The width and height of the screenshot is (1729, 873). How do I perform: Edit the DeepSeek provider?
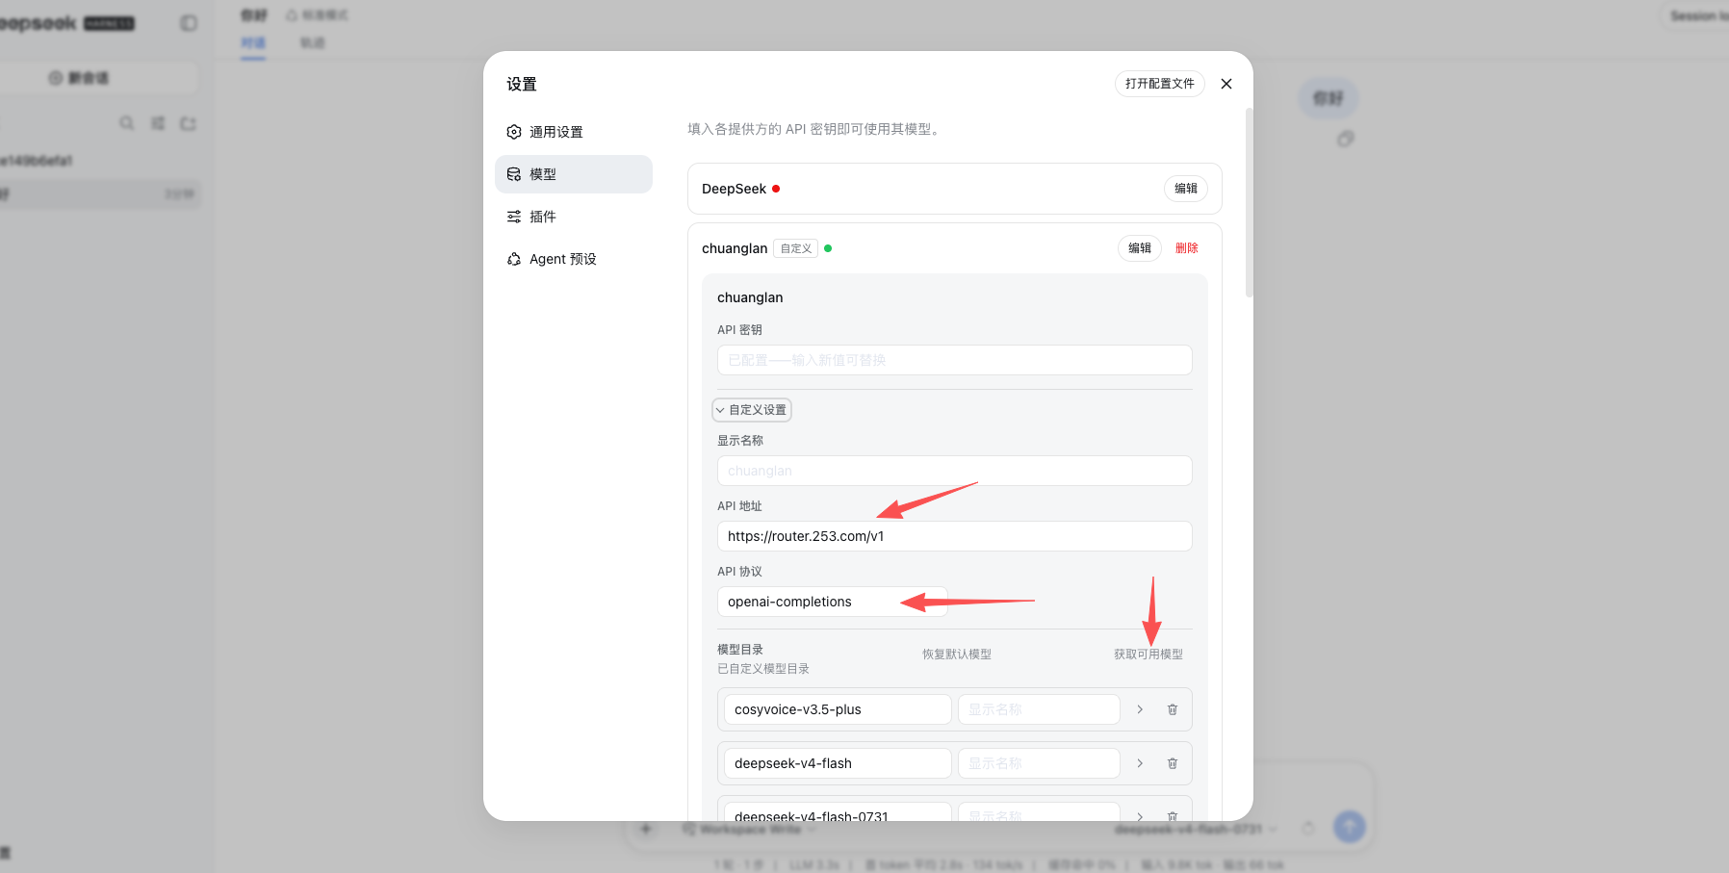[1186, 189]
